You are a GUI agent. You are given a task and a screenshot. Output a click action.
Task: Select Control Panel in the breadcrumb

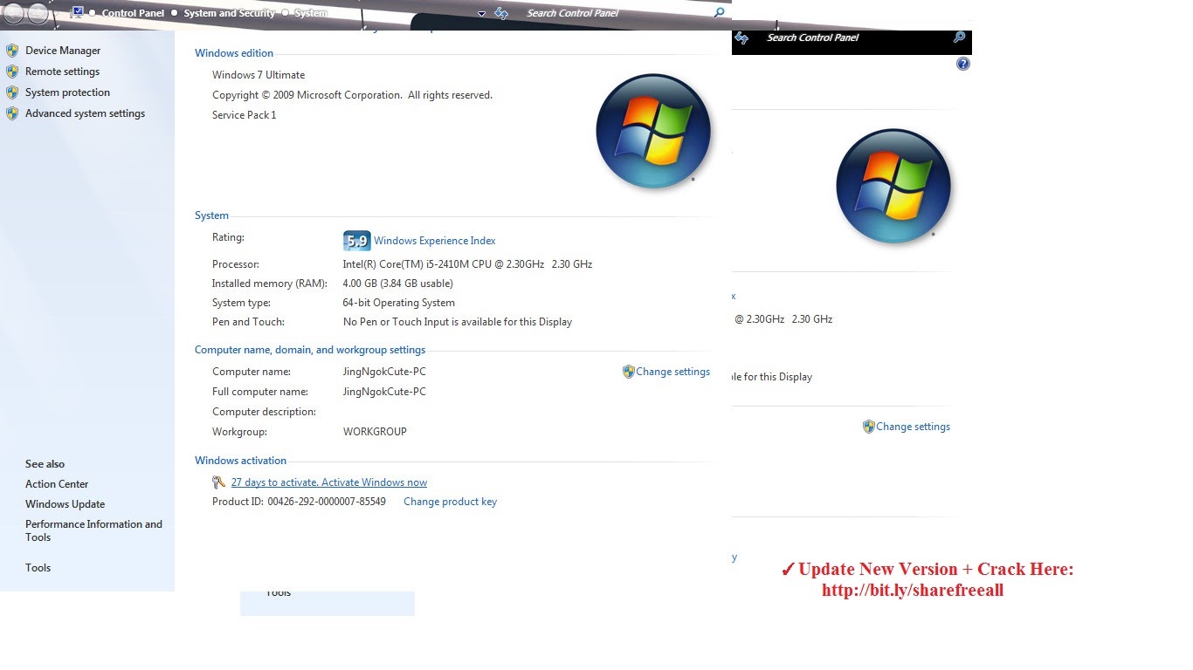click(133, 13)
